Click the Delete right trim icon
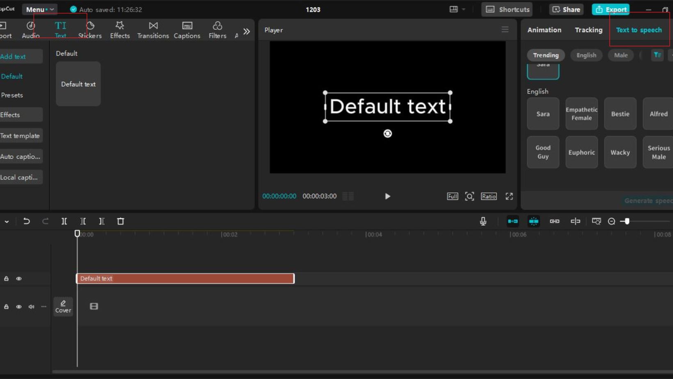 click(102, 221)
